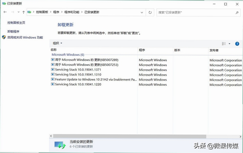
Task: Click 已安装更新 breadcrumb segment
Action: 92,12
